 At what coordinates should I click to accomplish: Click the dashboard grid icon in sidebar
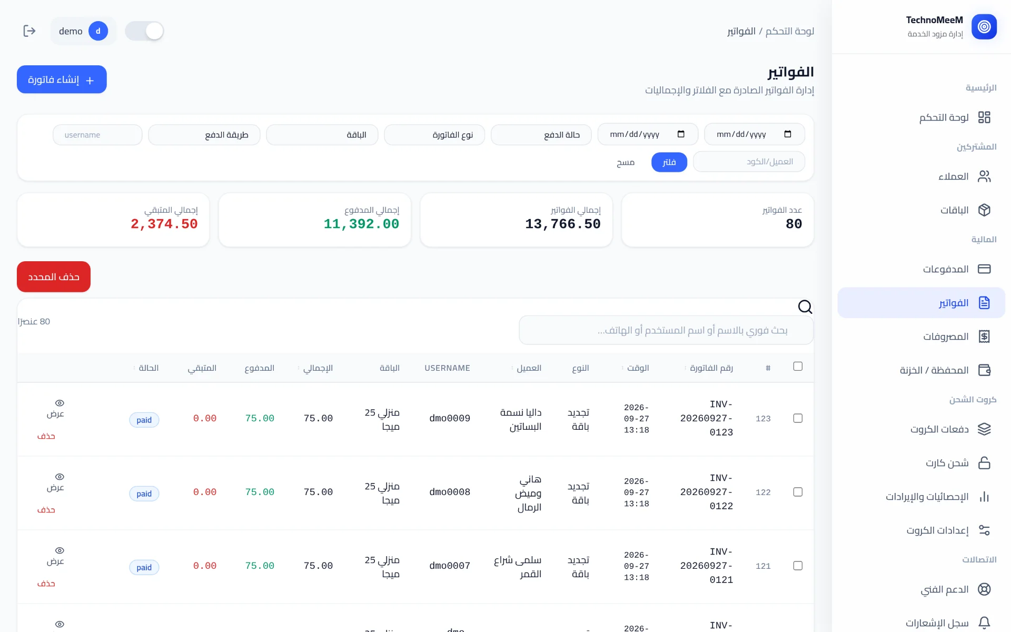click(x=984, y=117)
